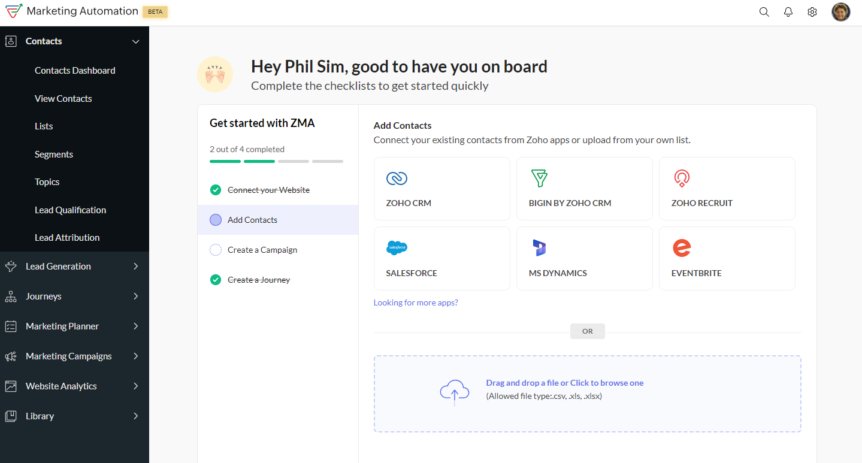
Task: Select the Zoho CRM integration icon
Action: point(397,178)
